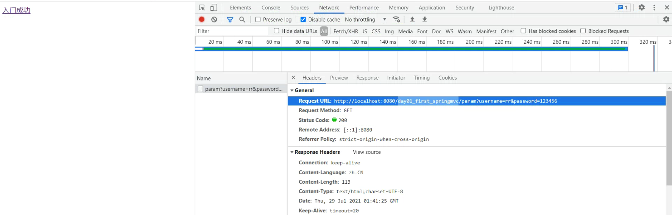Filter requests by Wasm type
This screenshot has width=672, height=215.
(465, 31)
